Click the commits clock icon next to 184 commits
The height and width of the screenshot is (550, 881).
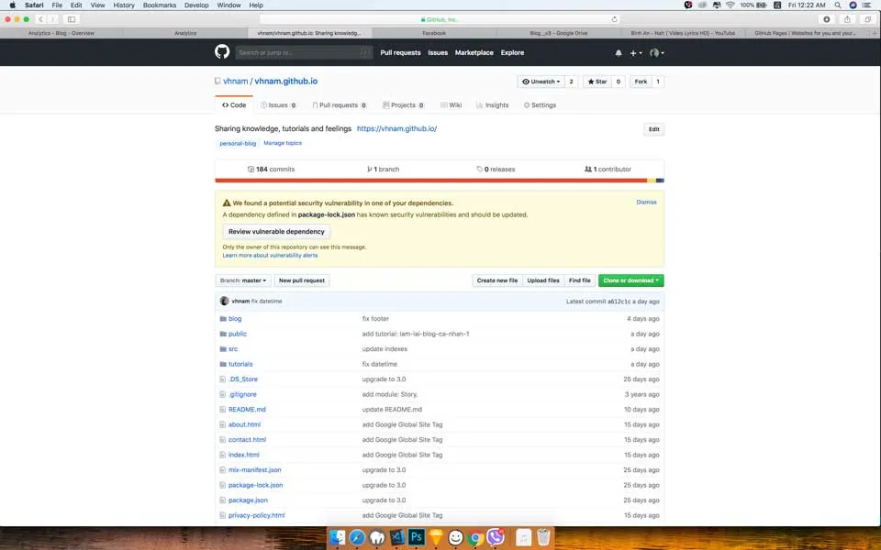point(251,169)
